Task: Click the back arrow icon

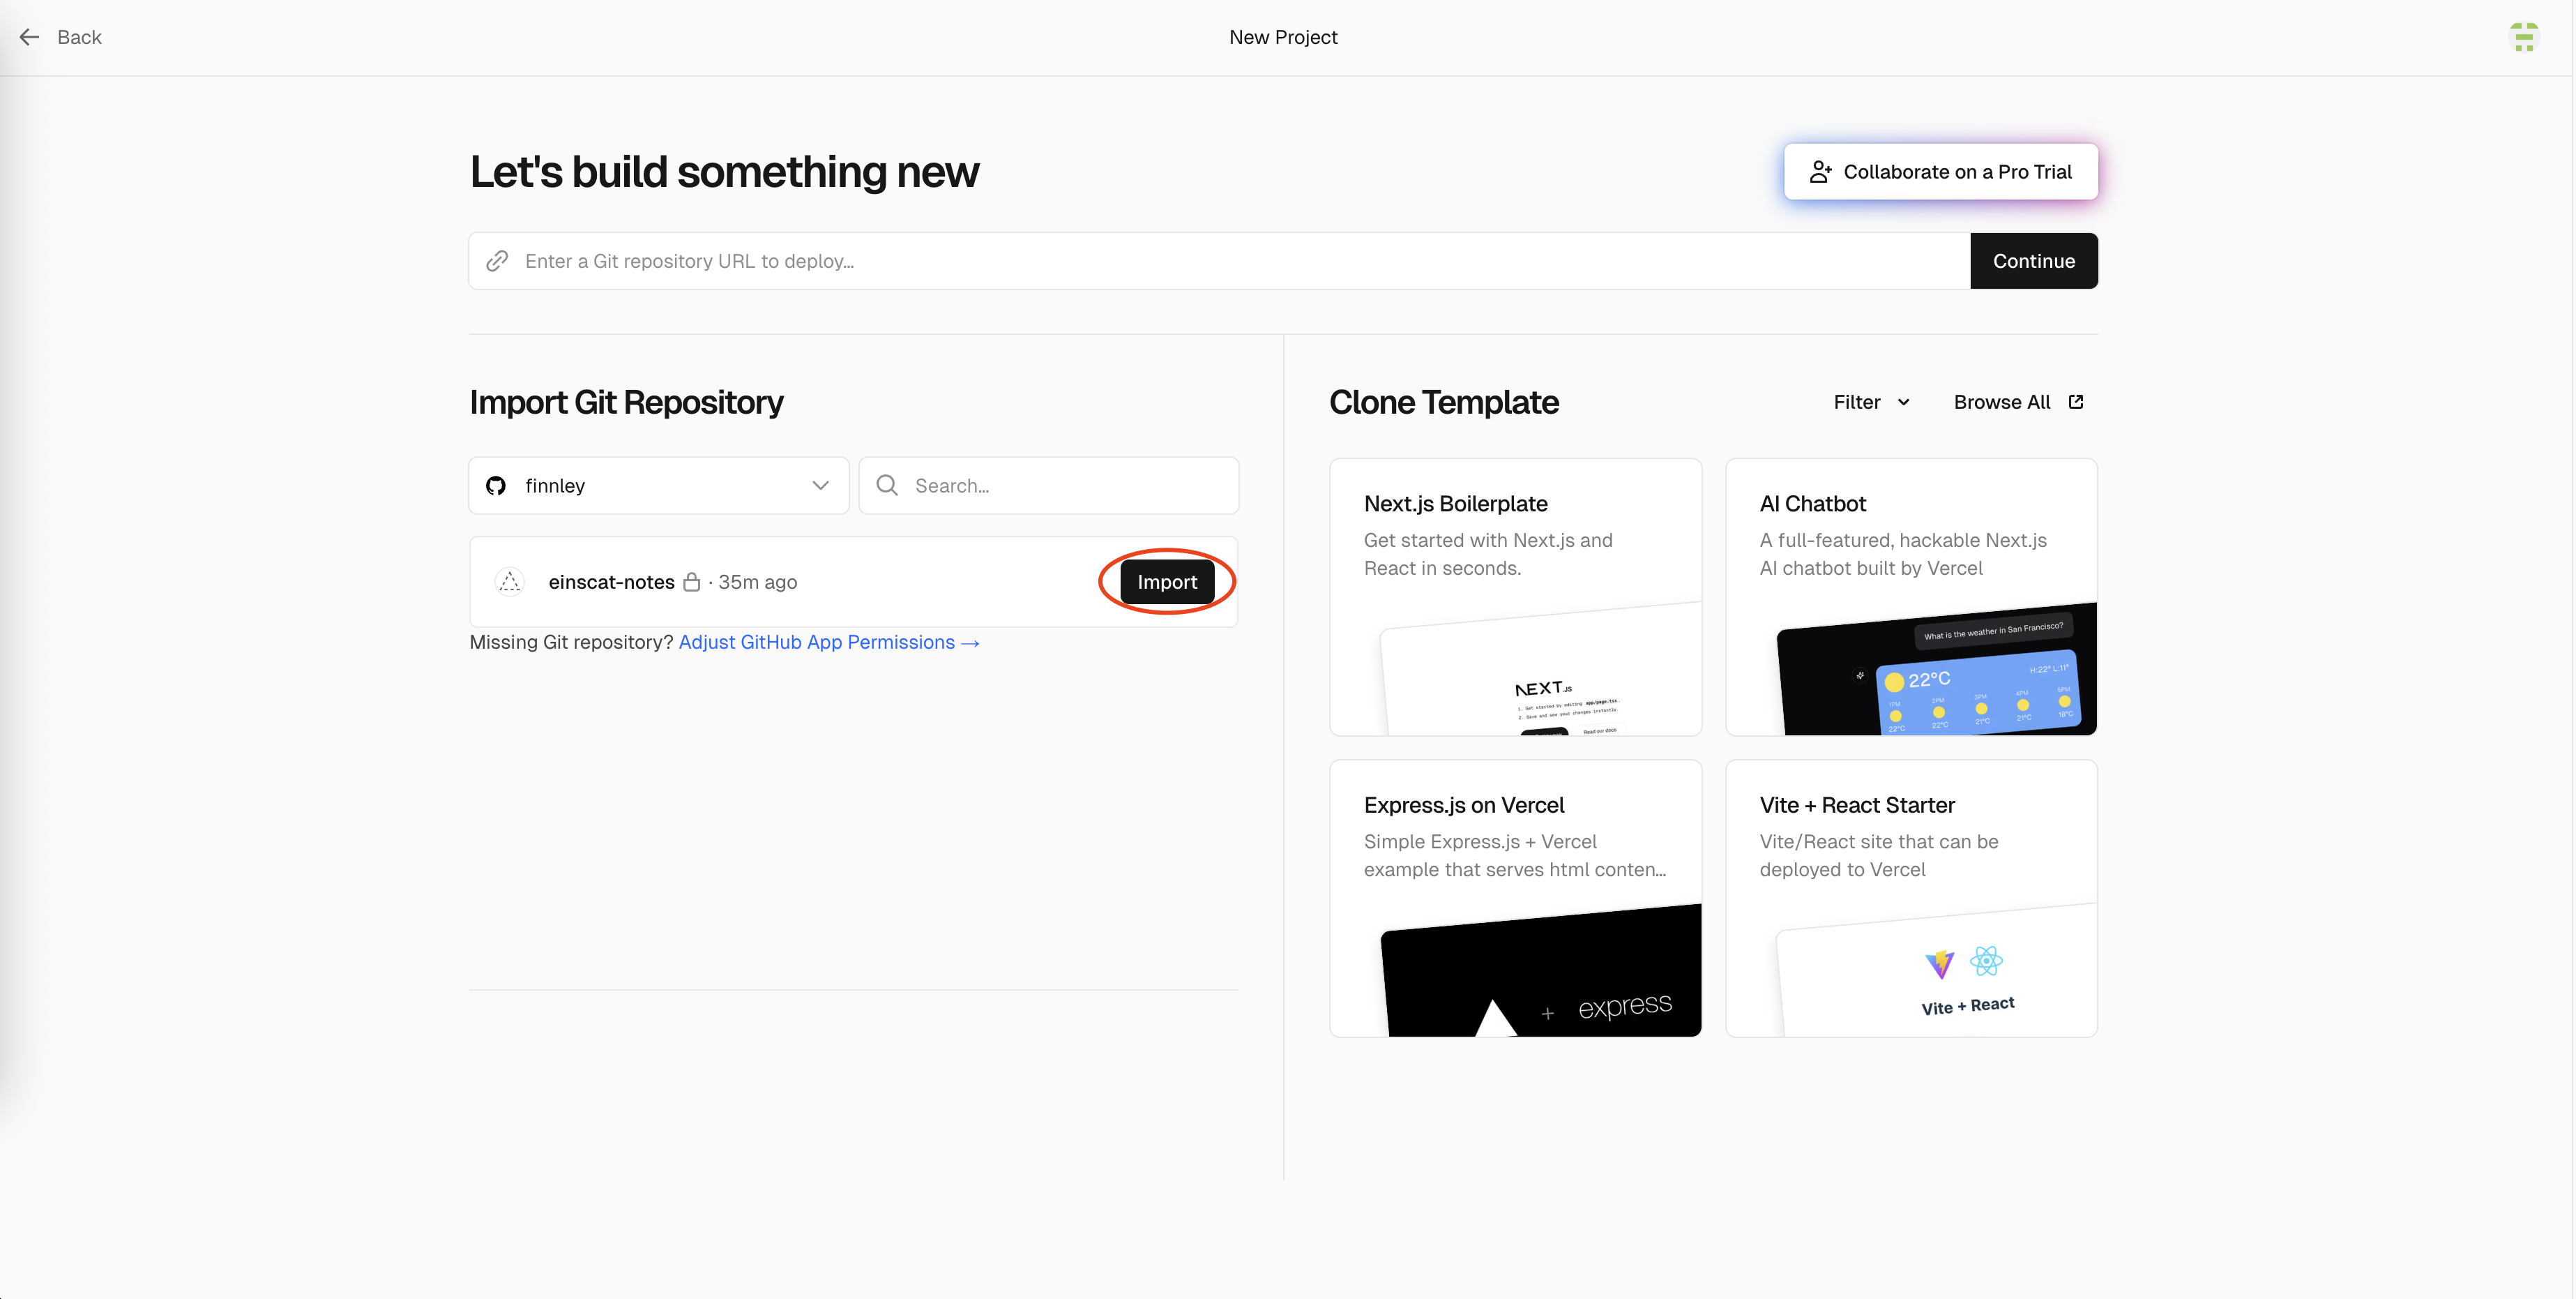Action: [30, 37]
